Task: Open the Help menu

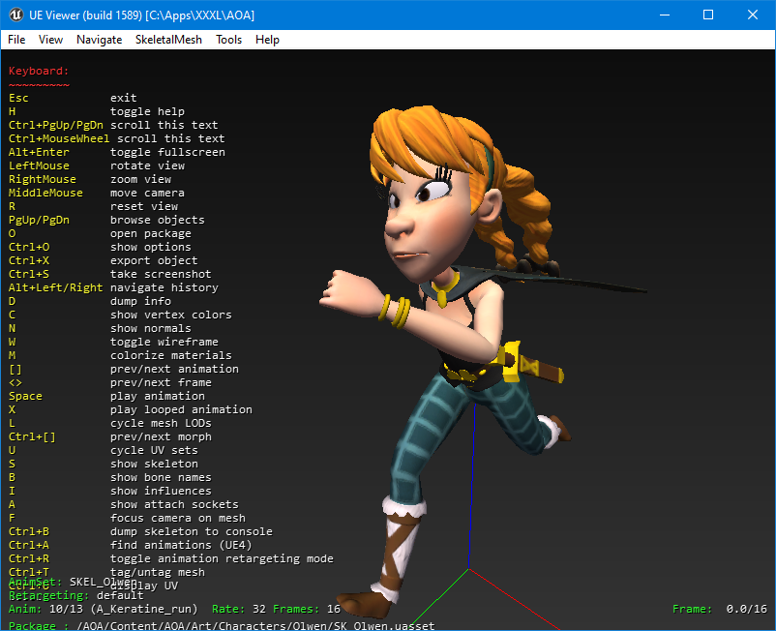Action: click(x=267, y=40)
